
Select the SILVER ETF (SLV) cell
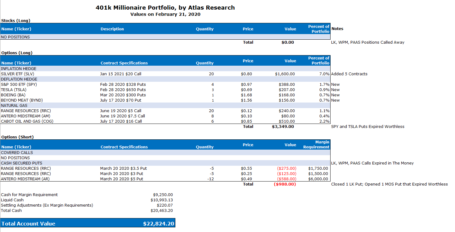(x=17, y=74)
